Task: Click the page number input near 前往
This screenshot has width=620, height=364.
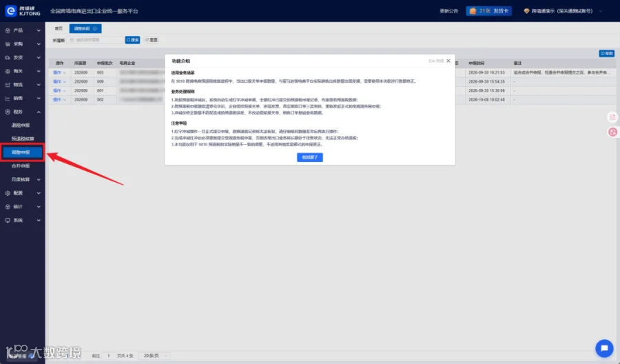Action: [x=108, y=356]
